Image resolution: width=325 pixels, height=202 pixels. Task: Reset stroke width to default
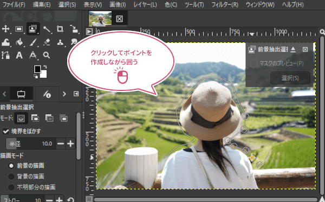click(70, 200)
